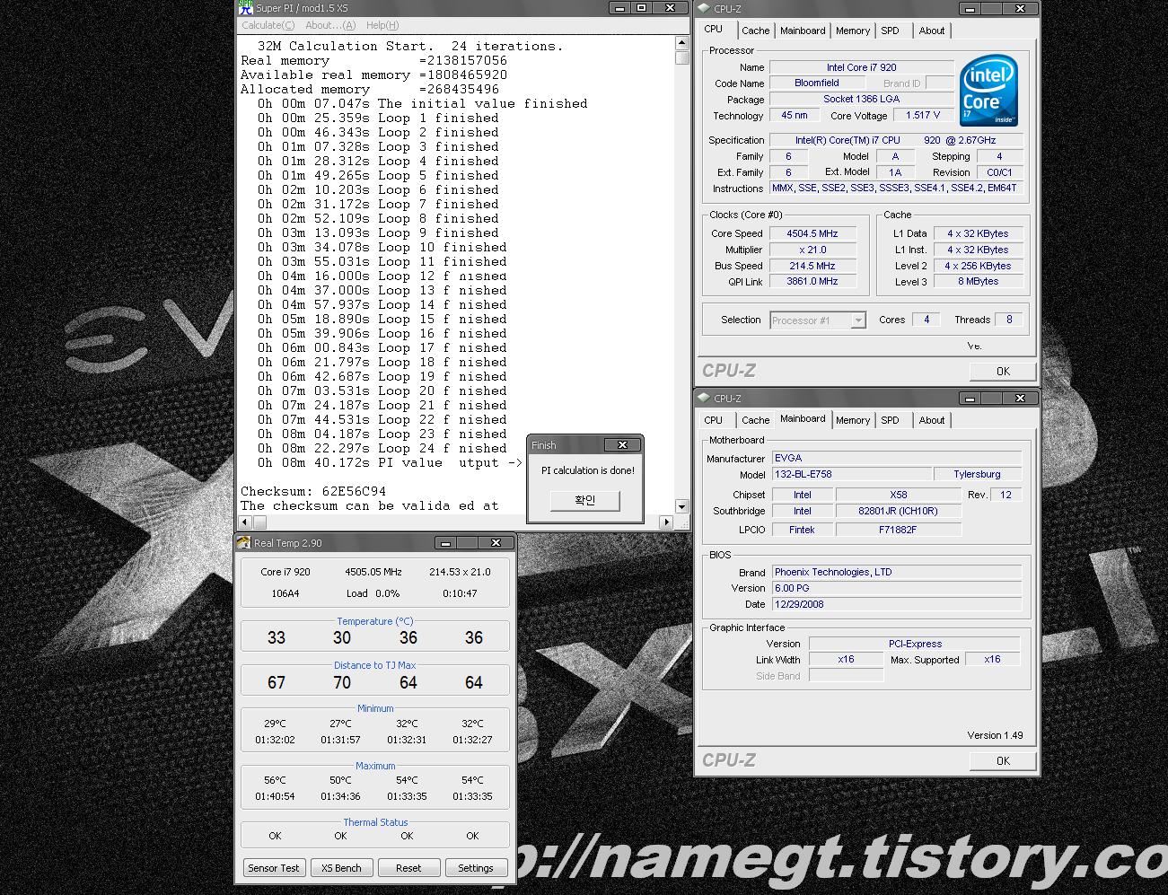The width and height of the screenshot is (1168, 895).
Task: Click the Sensor Test button
Action: click(x=274, y=868)
